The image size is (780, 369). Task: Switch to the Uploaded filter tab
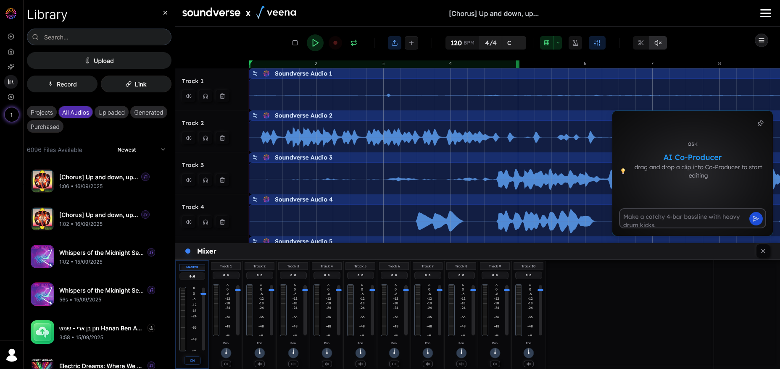(x=111, y=113)
